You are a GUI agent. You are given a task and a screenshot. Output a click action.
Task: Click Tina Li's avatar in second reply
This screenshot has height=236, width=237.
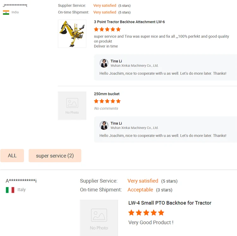[104, 125]
